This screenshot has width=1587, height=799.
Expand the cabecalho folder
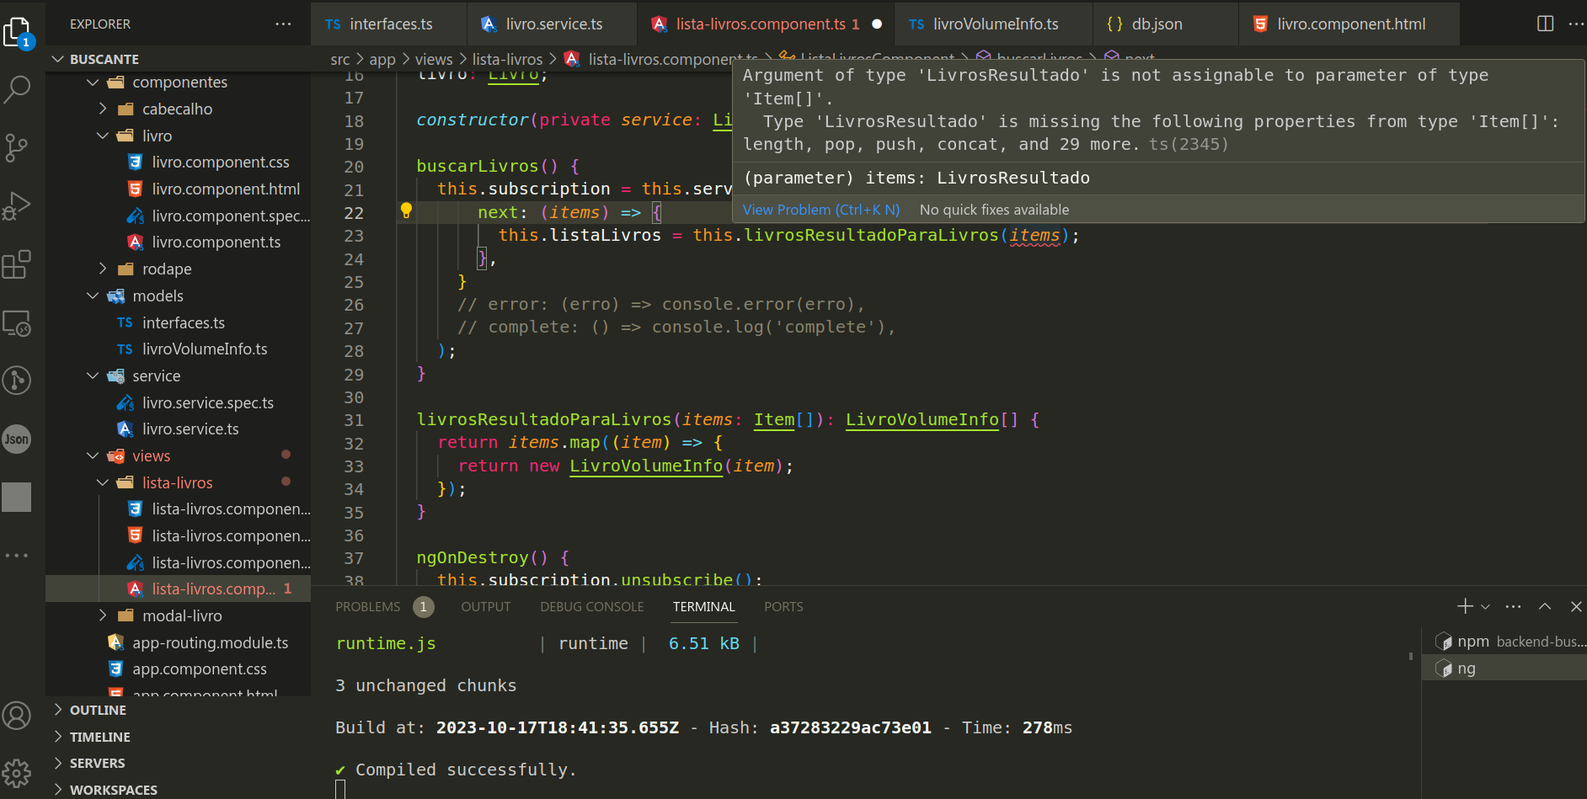coord(179,109)
